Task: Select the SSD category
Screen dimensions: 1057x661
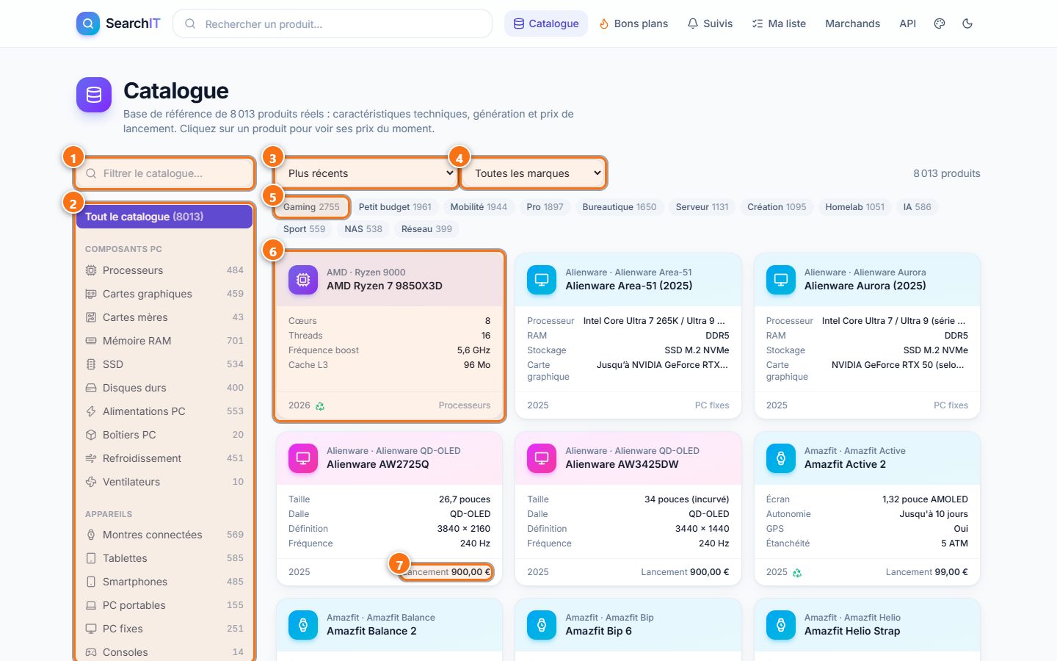Action: coord(164,364)
